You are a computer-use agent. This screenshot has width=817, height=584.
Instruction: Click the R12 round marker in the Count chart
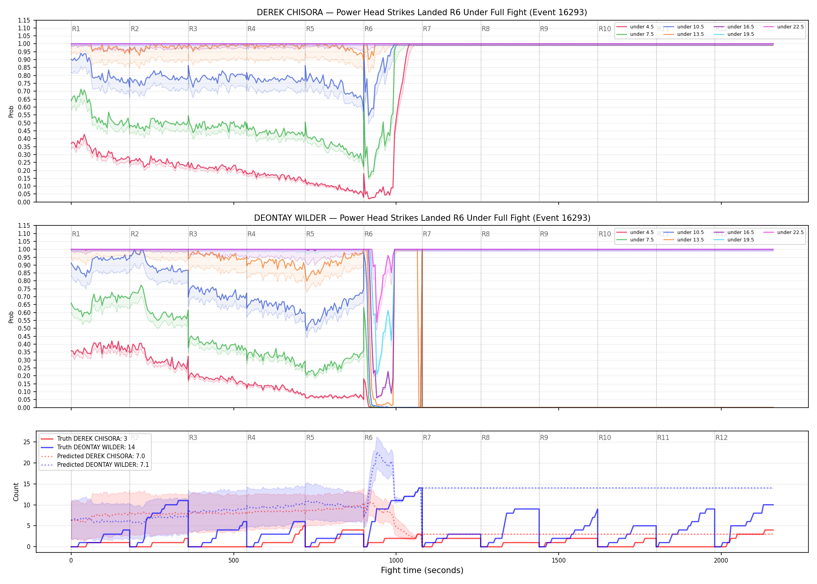click(x=721, y=438)
